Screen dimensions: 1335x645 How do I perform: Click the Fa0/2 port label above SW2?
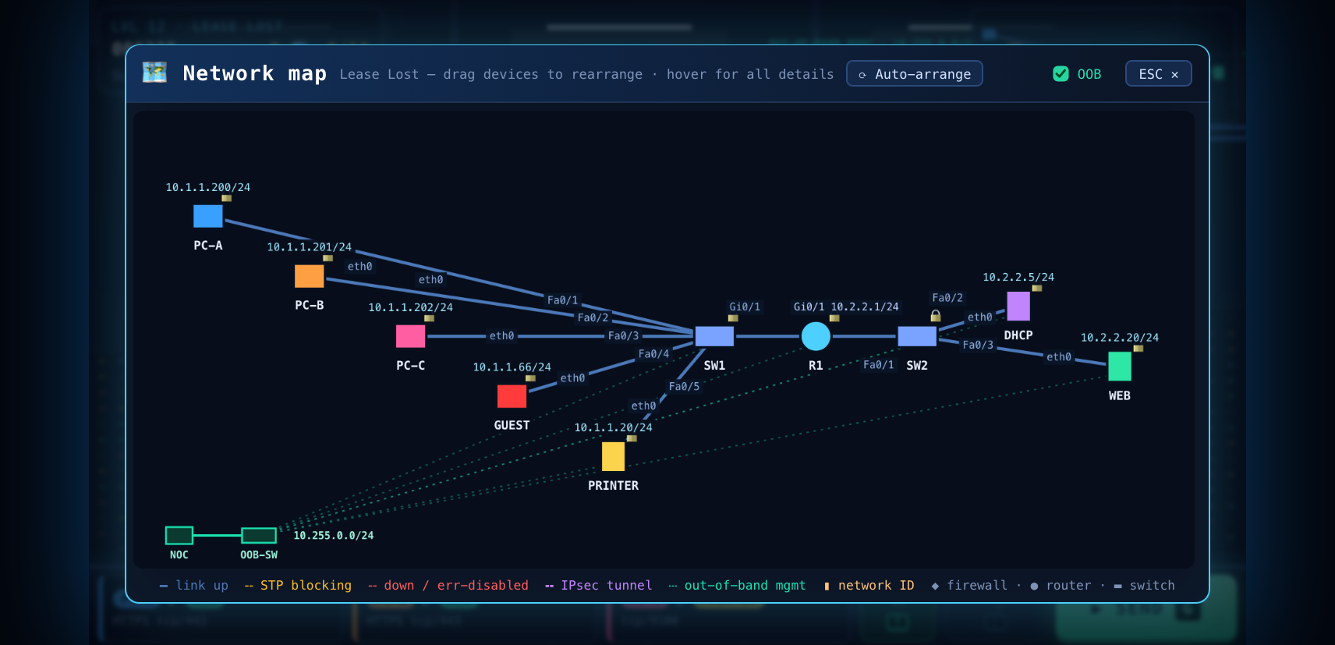point(947,298)
